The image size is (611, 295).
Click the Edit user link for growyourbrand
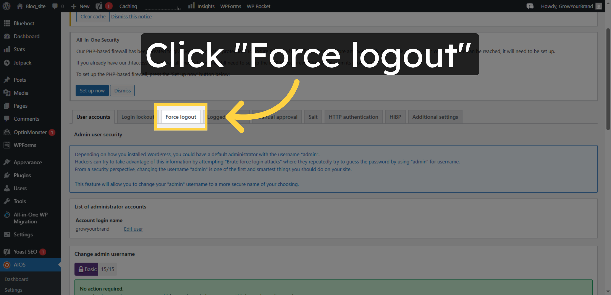click(x=133, y=229)
